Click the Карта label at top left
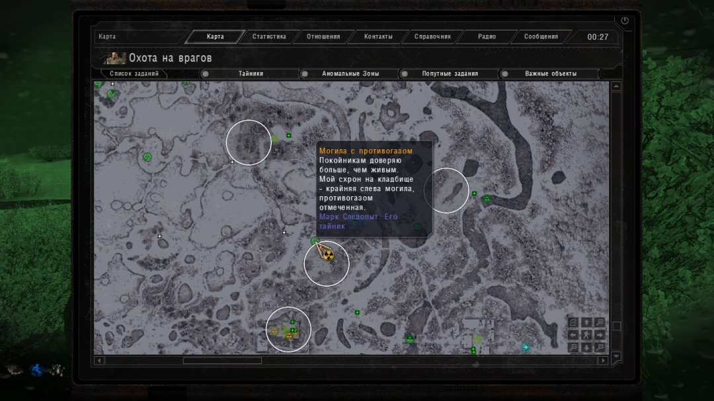The width and height of the screenshot is (714, 401). (107, 36)
